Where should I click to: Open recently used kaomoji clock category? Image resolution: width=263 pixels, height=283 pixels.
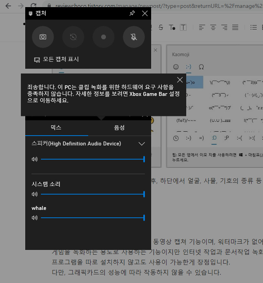(x=176, y=138)
